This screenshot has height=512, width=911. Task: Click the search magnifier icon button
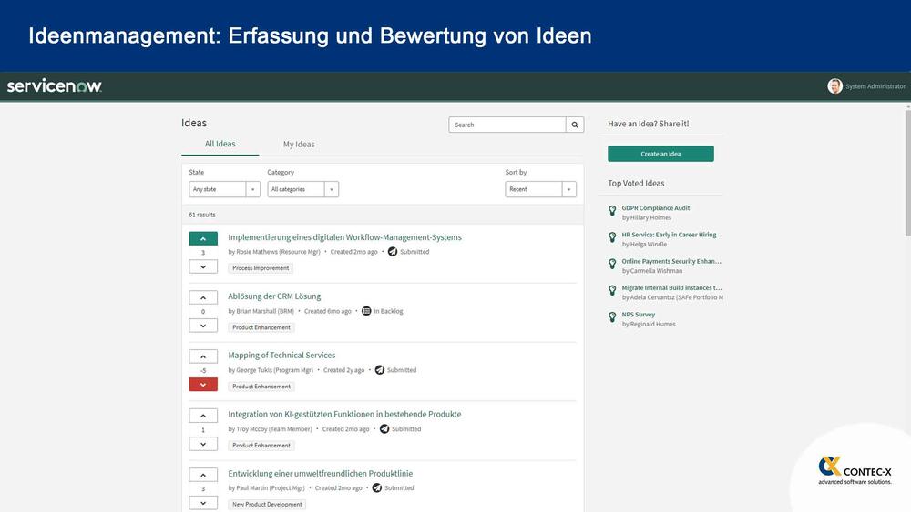pyautogui.click(x=575, y=125)
